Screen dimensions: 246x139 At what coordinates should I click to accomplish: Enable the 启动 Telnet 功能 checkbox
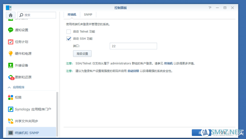(x=69, y=32)
